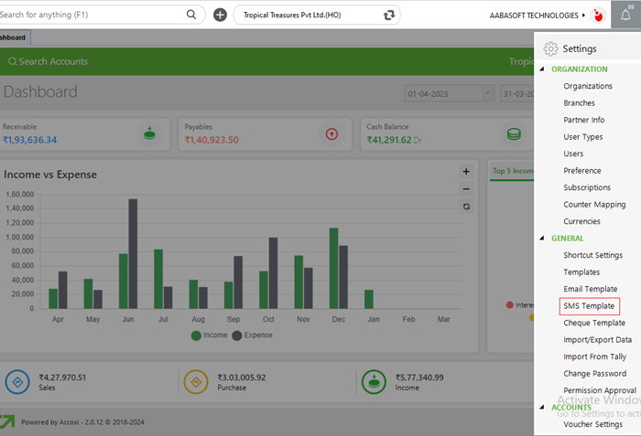The image size is (641, 436).
Task: Click the sync icon beside organization name
Action: coord(390,15)
